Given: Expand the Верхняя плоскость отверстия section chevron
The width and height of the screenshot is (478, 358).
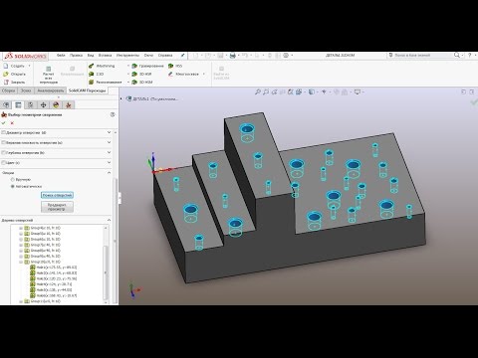Looking at the screenshot, I should (109, 142).
